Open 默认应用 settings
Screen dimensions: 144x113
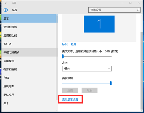pyautogui.click(x=29, y=95)
